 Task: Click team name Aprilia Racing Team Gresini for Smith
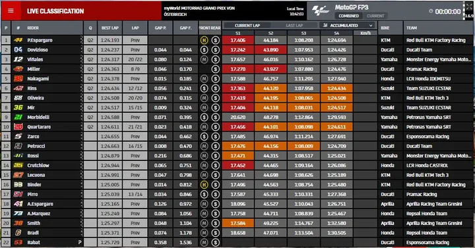click(x=434, y=223)
